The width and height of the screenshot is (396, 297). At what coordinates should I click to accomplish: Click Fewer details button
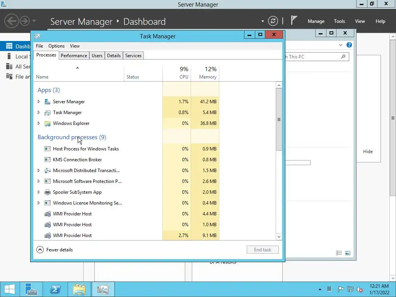[55, 250]
